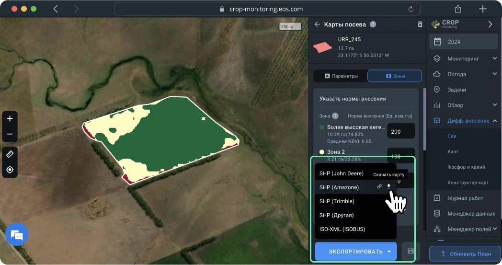The image size is (502, 265).
Task: Expand the Погода sidebar section
Action: [x=495, y=74]
